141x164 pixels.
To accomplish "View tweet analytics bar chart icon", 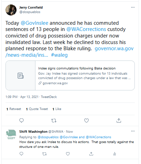I will 115,154.
